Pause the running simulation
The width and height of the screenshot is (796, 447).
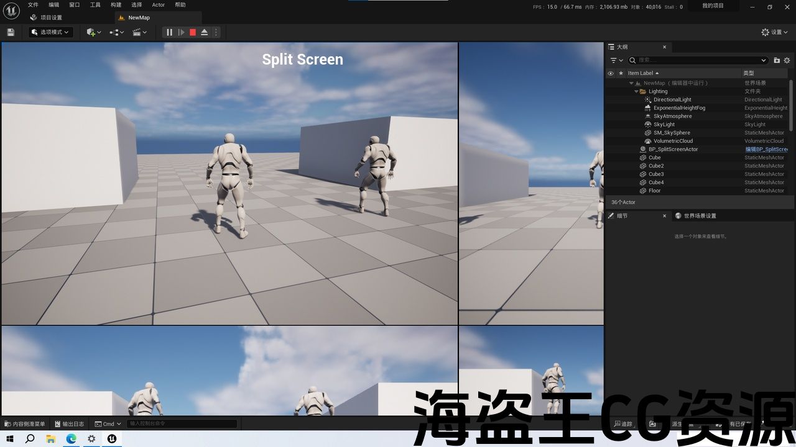point(169,32)
